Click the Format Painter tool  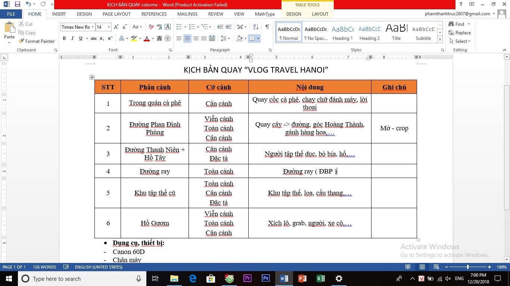[37, 41]
